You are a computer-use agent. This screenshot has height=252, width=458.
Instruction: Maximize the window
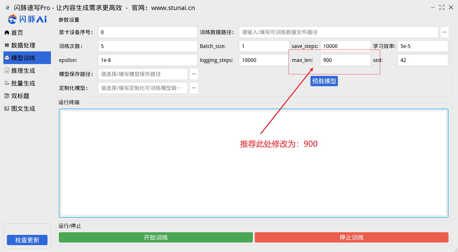tap(442, 7)
